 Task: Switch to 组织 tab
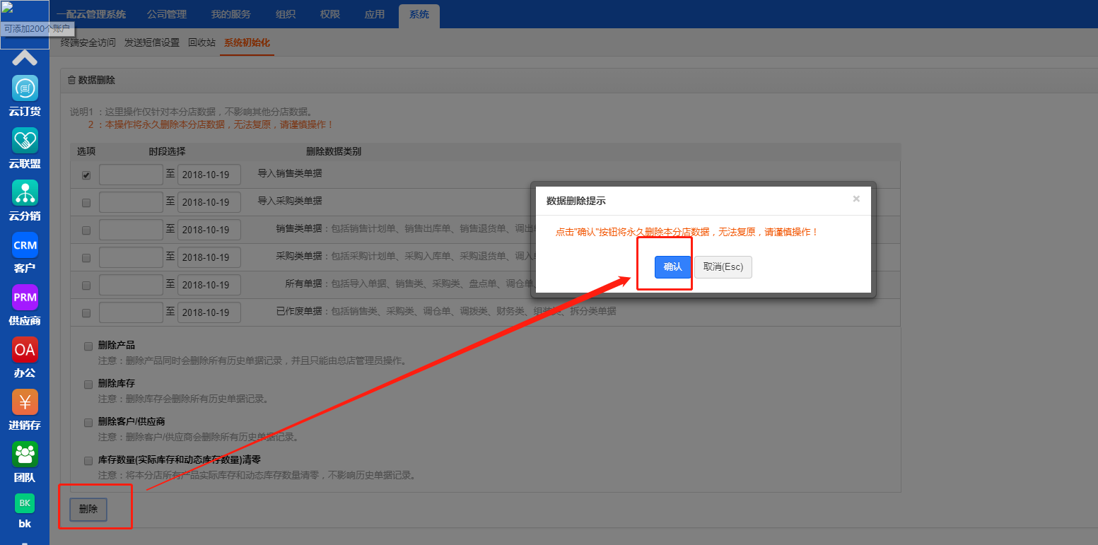click(x=286, y=15)
